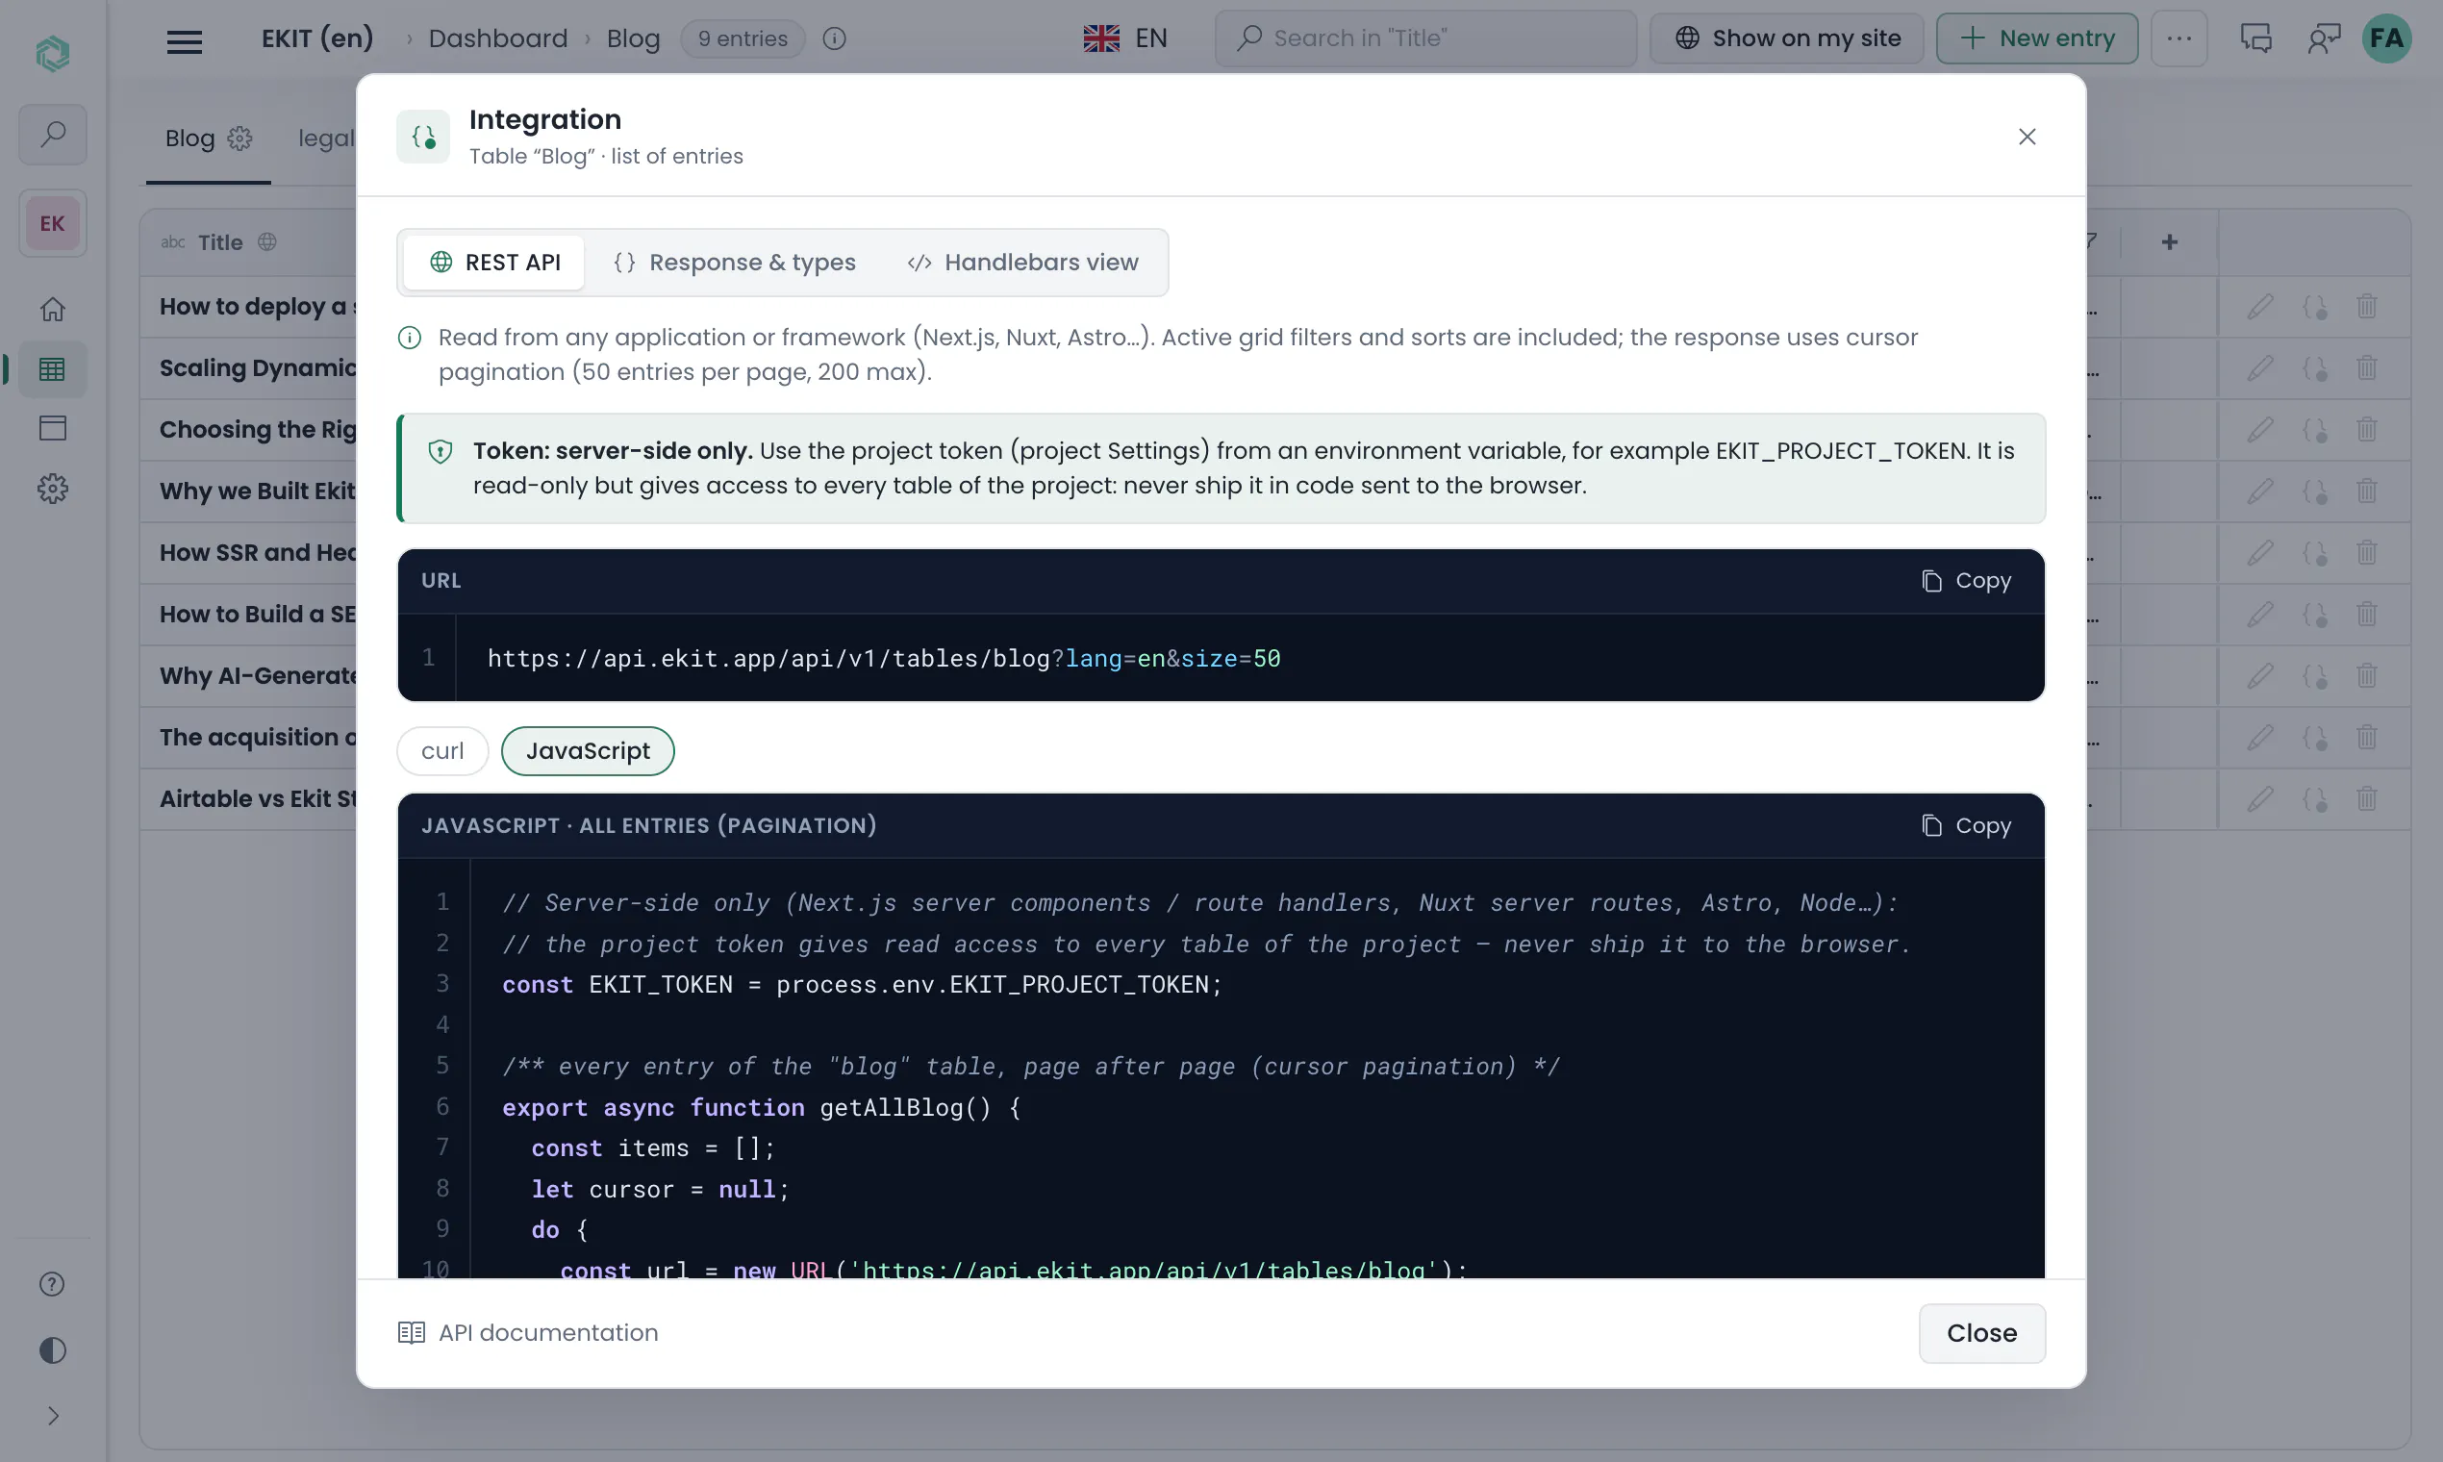Click the Blog breadcrumb item

(633, 38)
